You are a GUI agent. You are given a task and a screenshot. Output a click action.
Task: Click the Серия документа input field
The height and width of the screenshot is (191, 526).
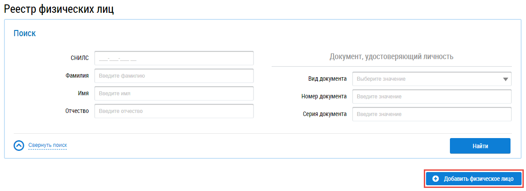[x=432, y=114]
